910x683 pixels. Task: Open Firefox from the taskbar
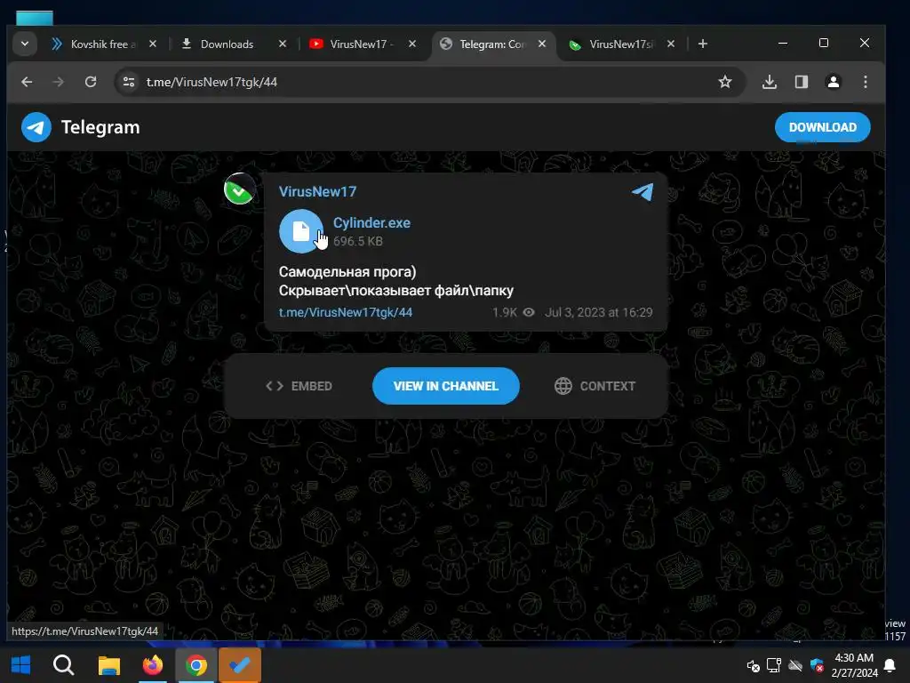153,665
